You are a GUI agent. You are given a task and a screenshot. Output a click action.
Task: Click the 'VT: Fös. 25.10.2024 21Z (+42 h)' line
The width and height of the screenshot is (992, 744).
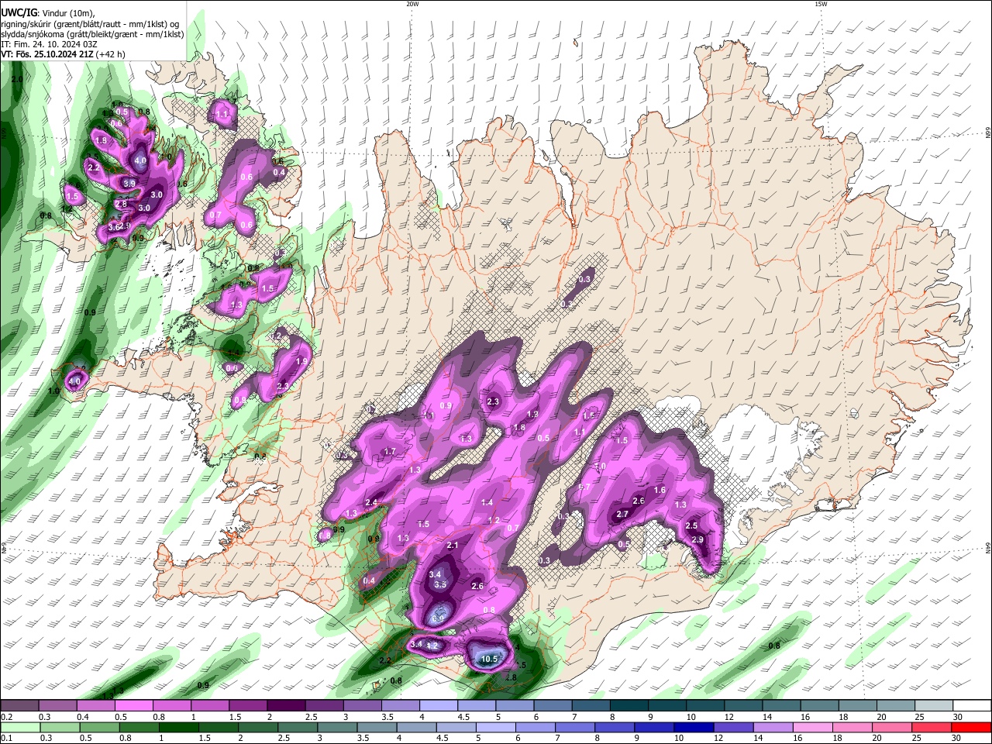tap(64, 54)
